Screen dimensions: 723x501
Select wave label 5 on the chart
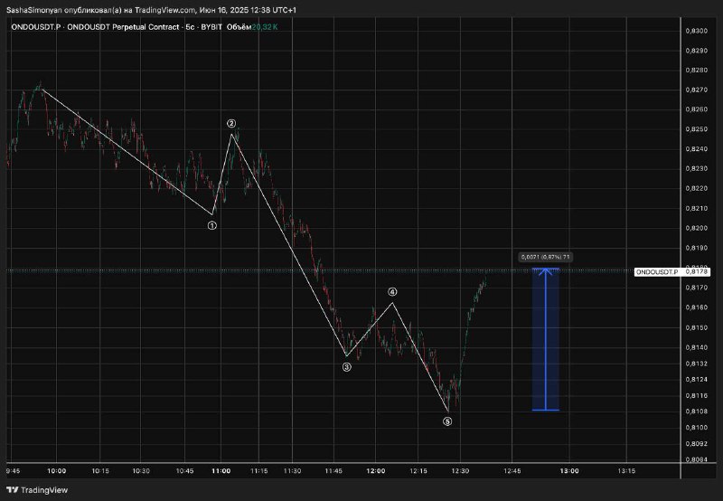click(447, 421)
